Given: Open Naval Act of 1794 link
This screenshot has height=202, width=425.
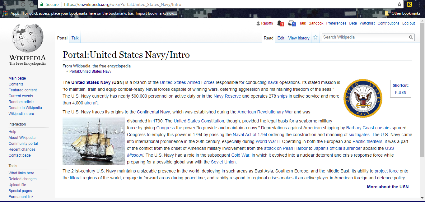Looking at the screenshot, I should pos(250,135).
